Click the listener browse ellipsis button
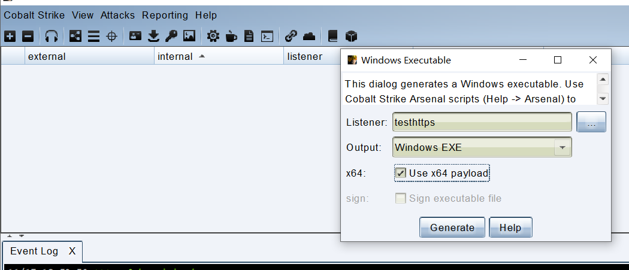This screenshot has height=270, width=629. (591, 122)
